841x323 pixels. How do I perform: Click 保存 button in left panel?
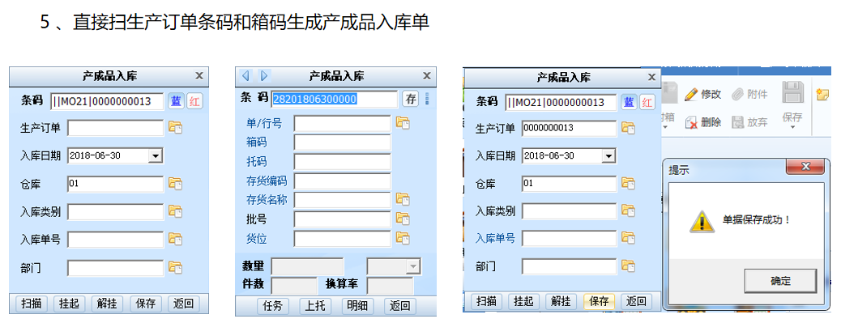(145, 304)
